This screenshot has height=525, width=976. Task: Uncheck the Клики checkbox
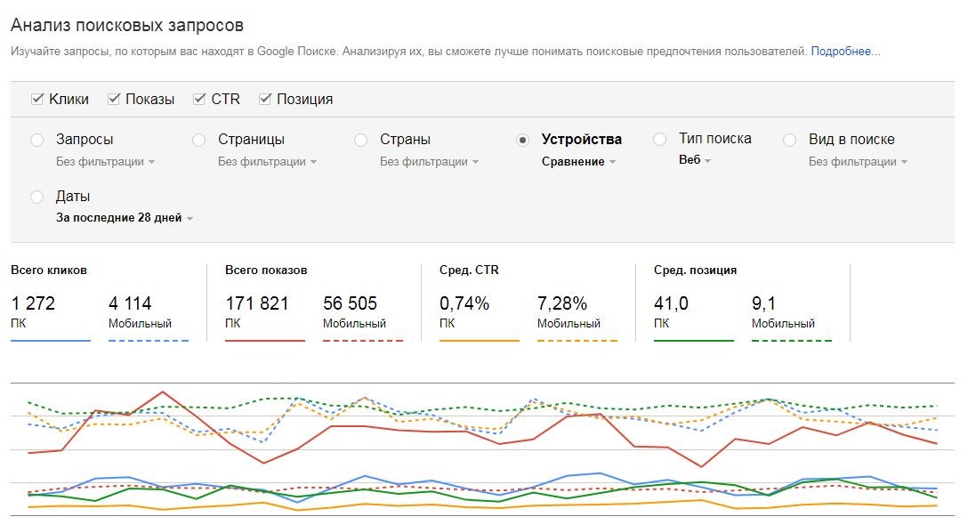[37, 99]
